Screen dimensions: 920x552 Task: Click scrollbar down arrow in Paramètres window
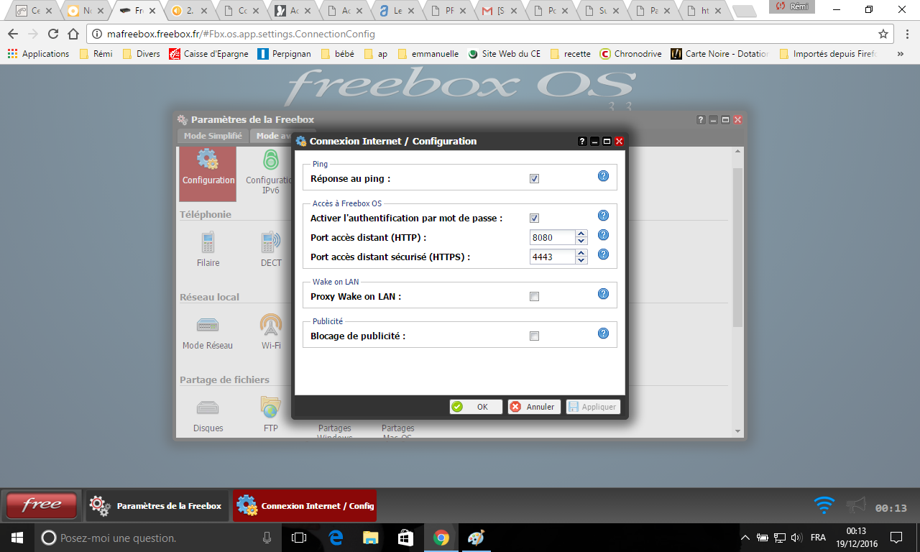click(x=737, y=431)
